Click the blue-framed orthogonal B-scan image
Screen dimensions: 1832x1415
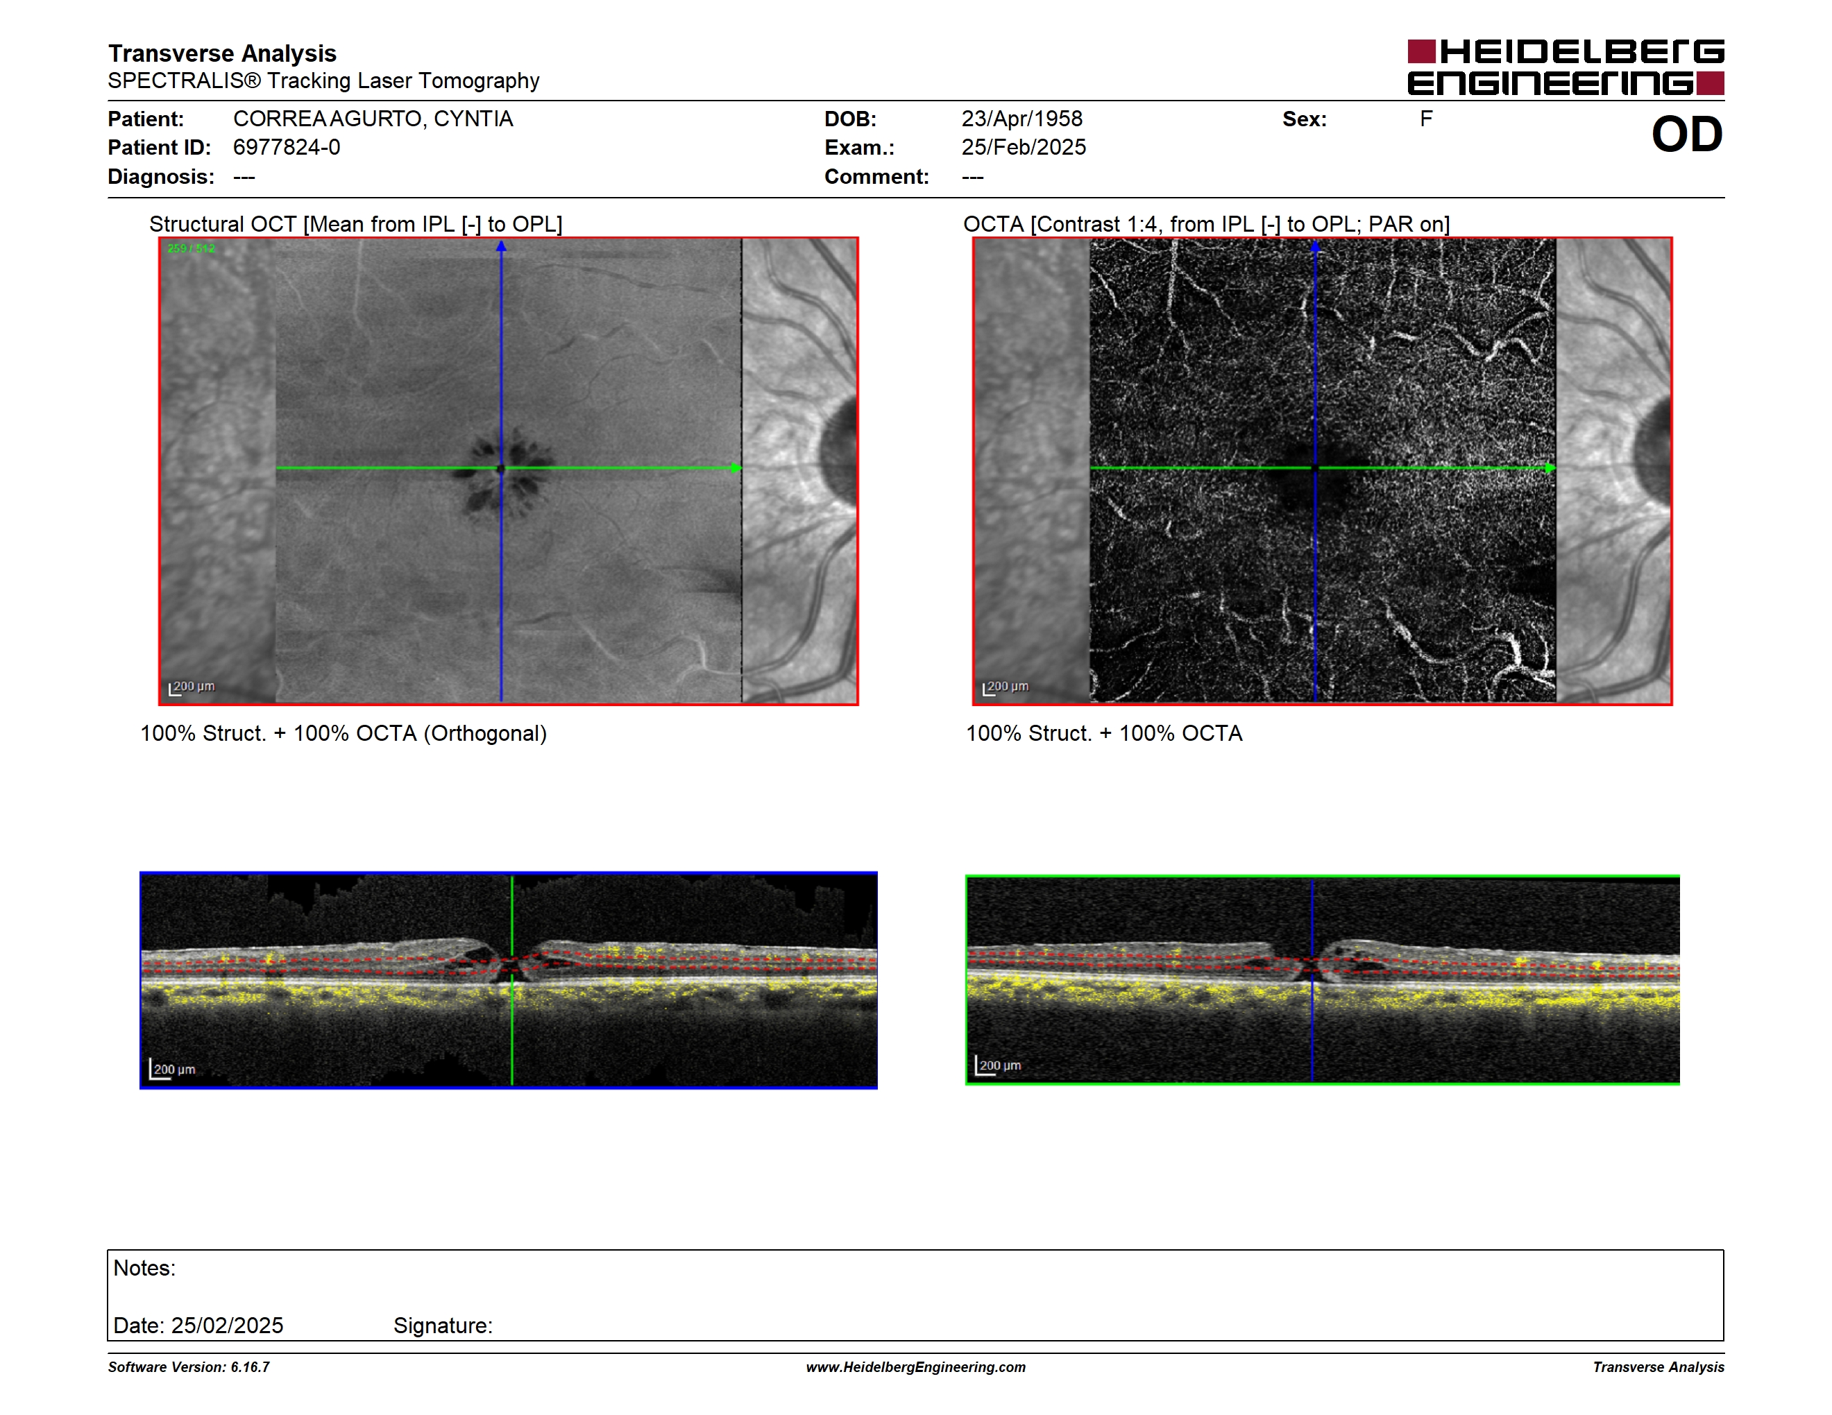(x=509, y=980)
